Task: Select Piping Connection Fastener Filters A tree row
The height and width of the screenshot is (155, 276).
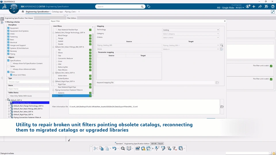Action: [x=27, y=117]
